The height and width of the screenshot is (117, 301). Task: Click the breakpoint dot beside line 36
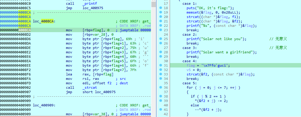click(x=161, y=88)
